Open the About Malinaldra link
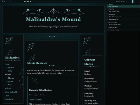Screen dimensions: 140x105 point(11,92)
